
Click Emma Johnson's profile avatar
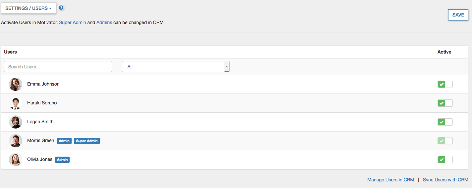click(16, 84)
